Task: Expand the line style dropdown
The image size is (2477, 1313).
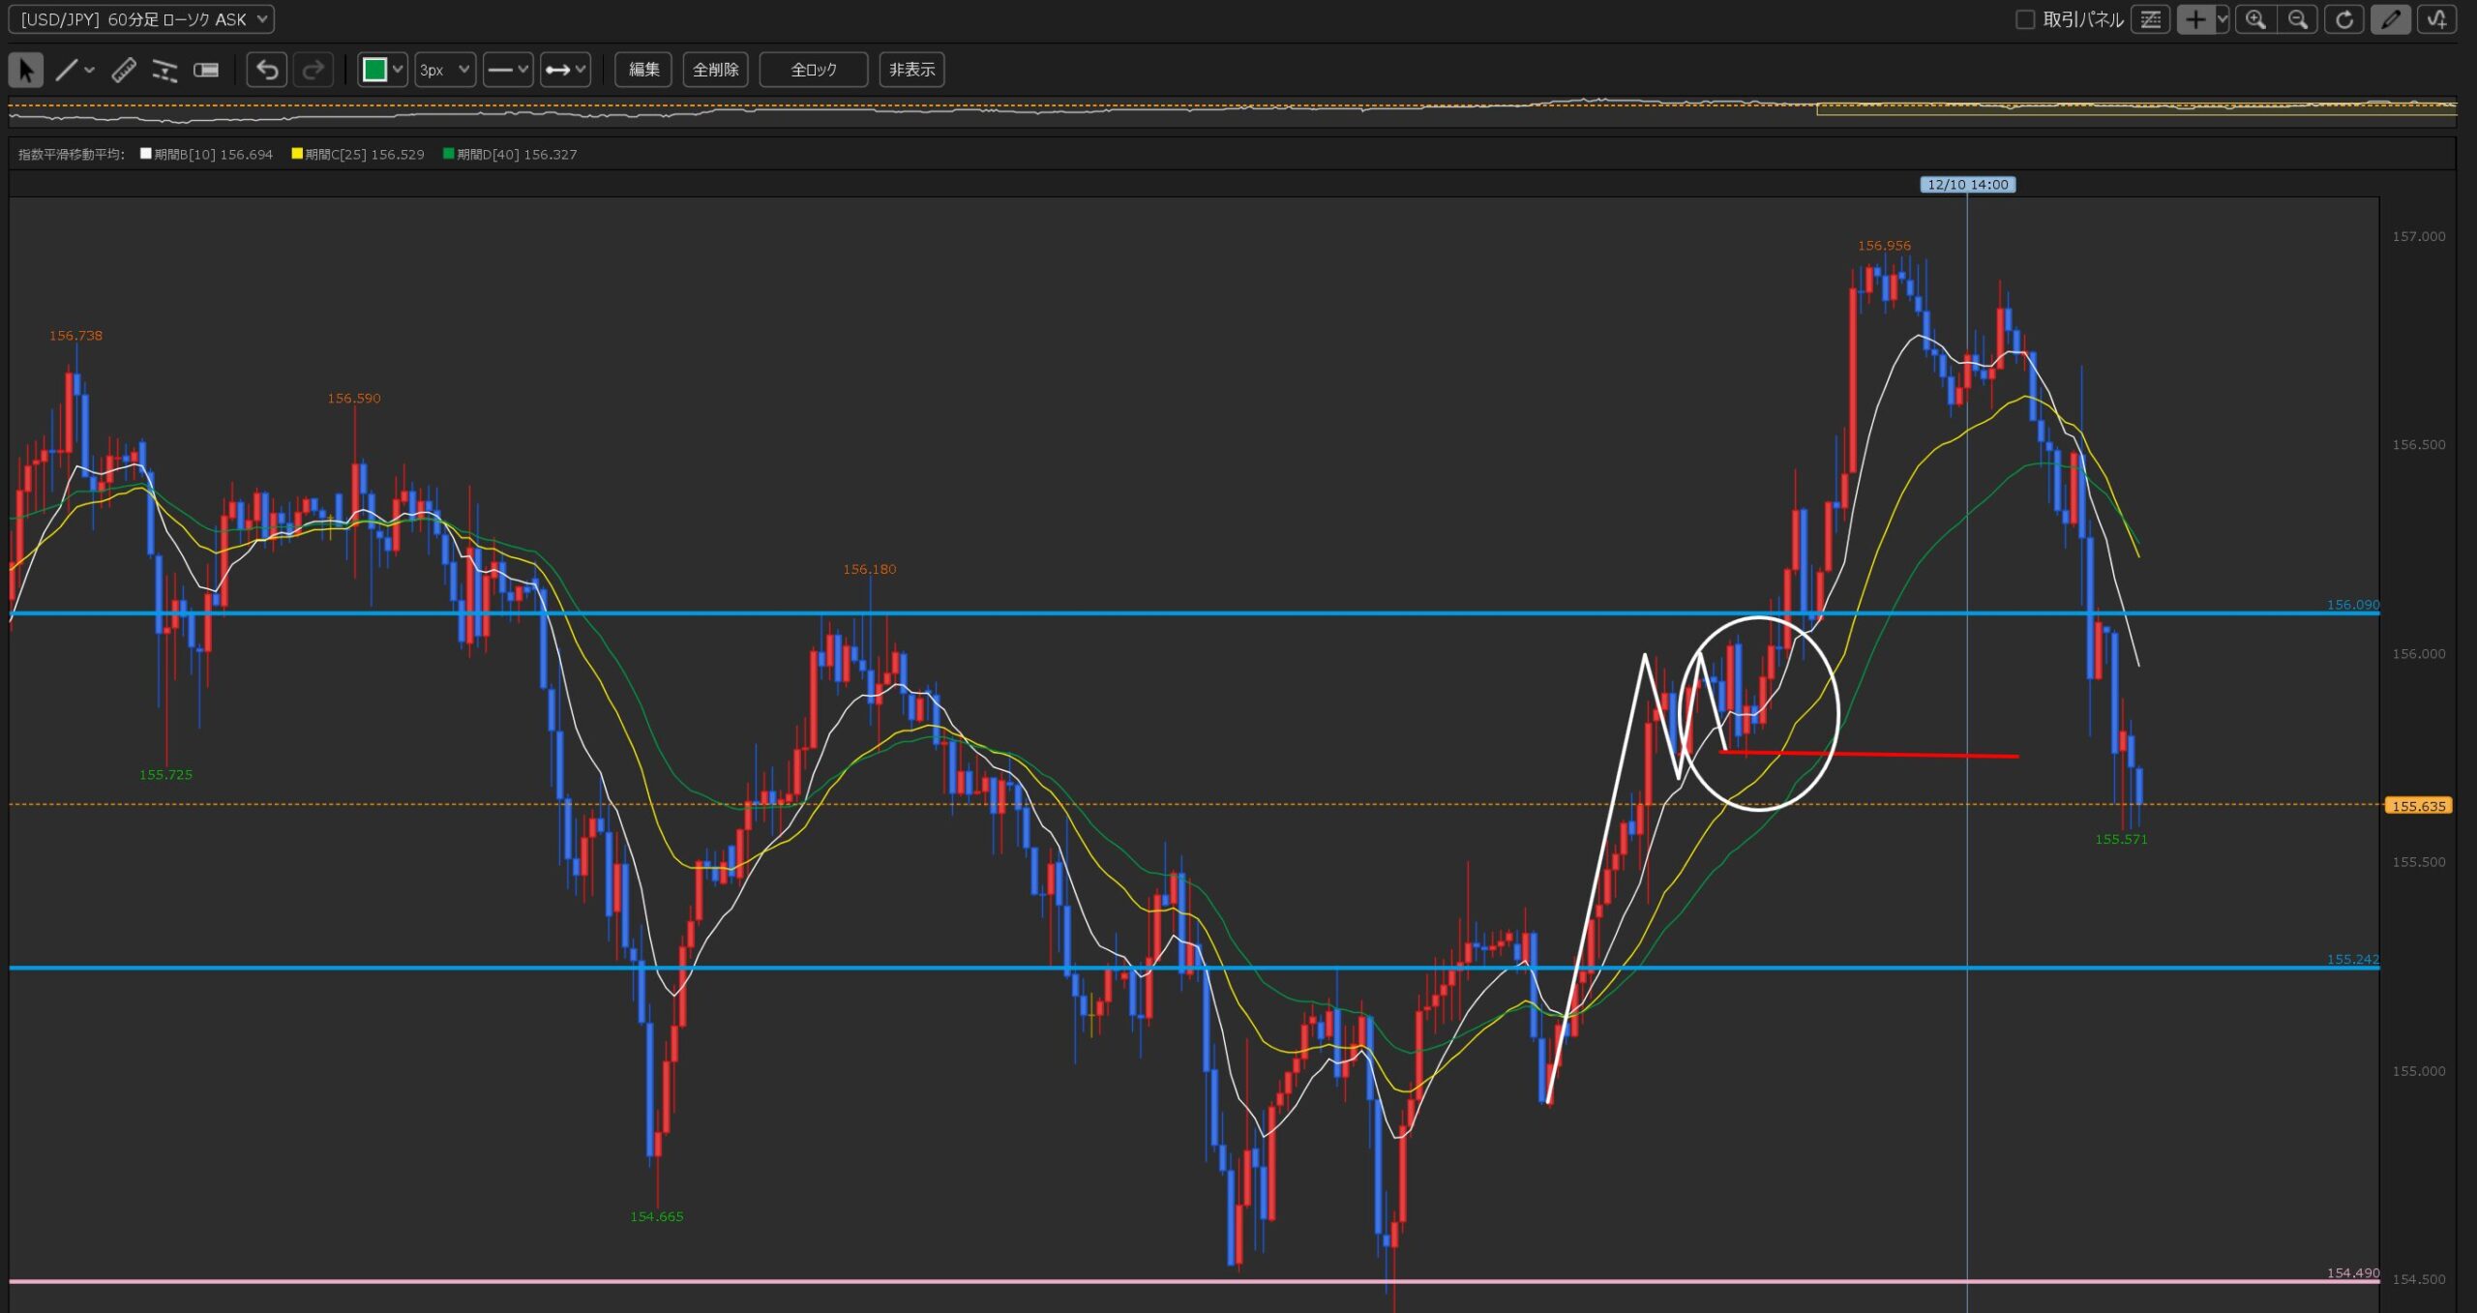Action: [507, 70]
